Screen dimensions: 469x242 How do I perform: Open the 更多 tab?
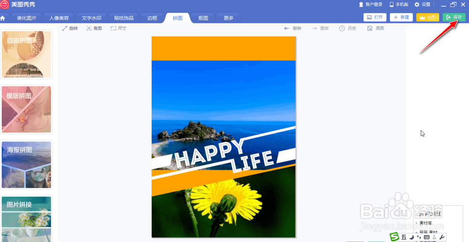point(228,18)
